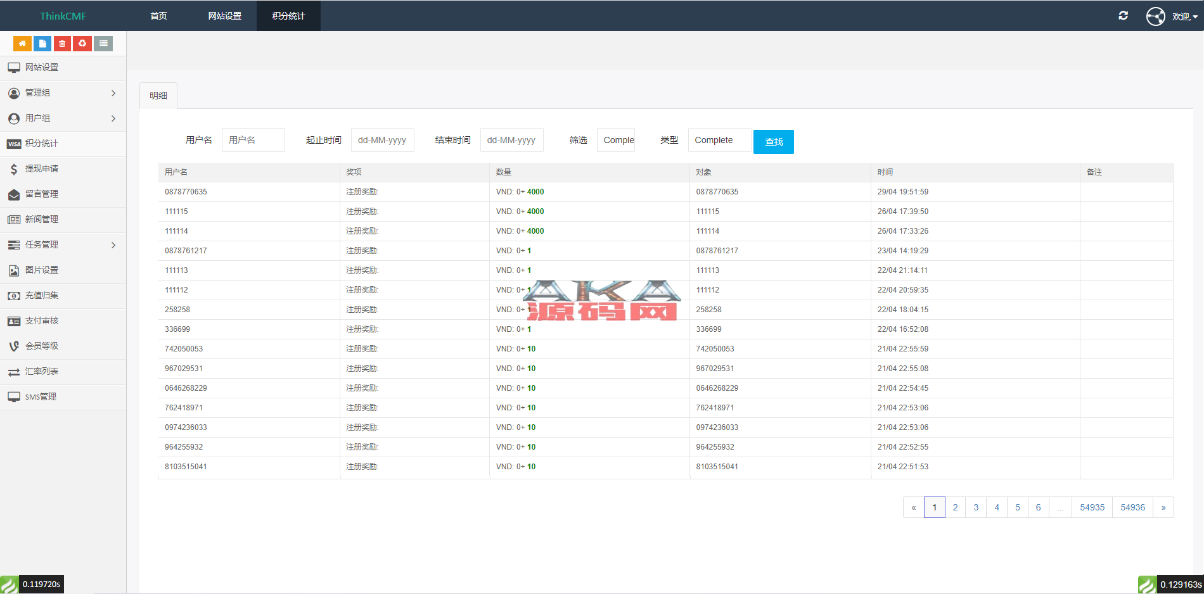Go to last page 54936
The height and width of the screenshot is (594, 1204).
coord(1132,507)
